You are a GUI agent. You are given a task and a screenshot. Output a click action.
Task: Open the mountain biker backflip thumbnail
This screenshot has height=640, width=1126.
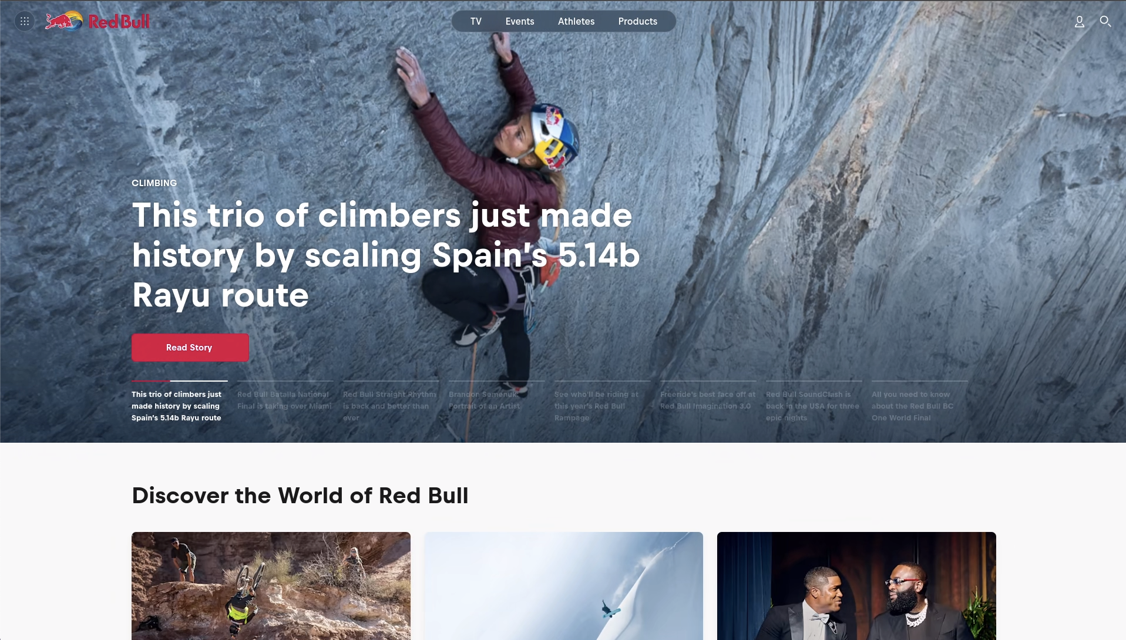tap(271, 586)
